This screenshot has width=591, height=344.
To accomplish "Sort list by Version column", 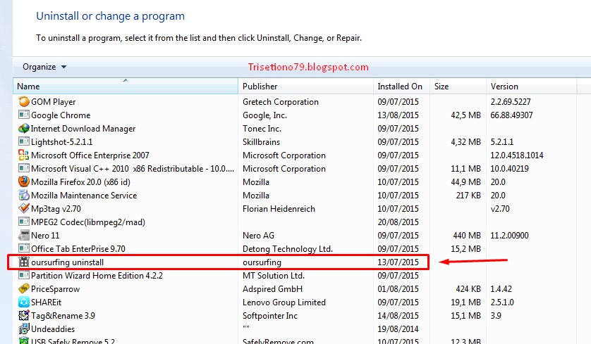I will click(x=532, y=86).
